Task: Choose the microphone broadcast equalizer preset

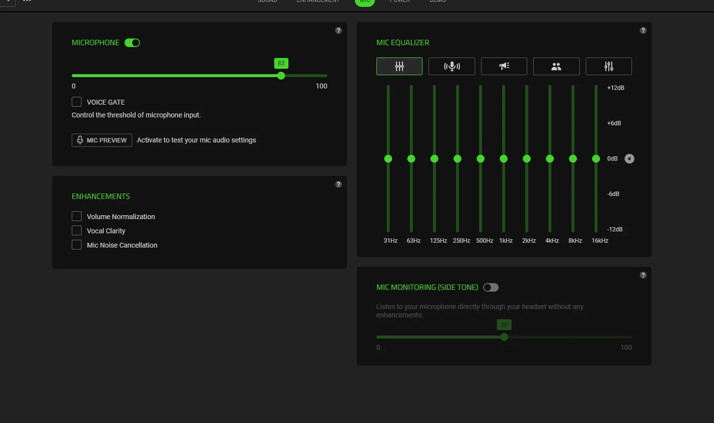Action: 452,66
